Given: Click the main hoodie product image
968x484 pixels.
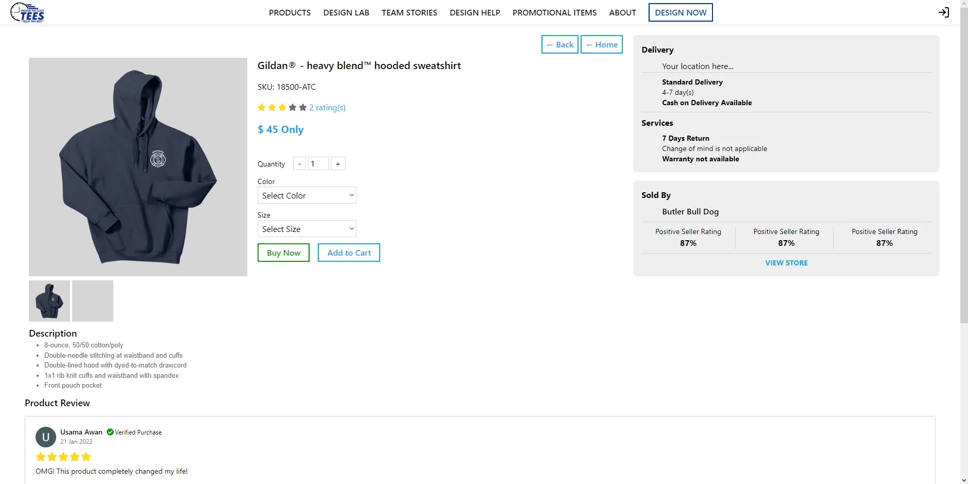Looking at the screenshot, I should click(x=138, y=167).
